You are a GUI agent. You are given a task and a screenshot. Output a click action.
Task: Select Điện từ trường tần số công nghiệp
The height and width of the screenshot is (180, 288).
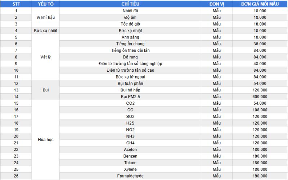pos(130,64)
